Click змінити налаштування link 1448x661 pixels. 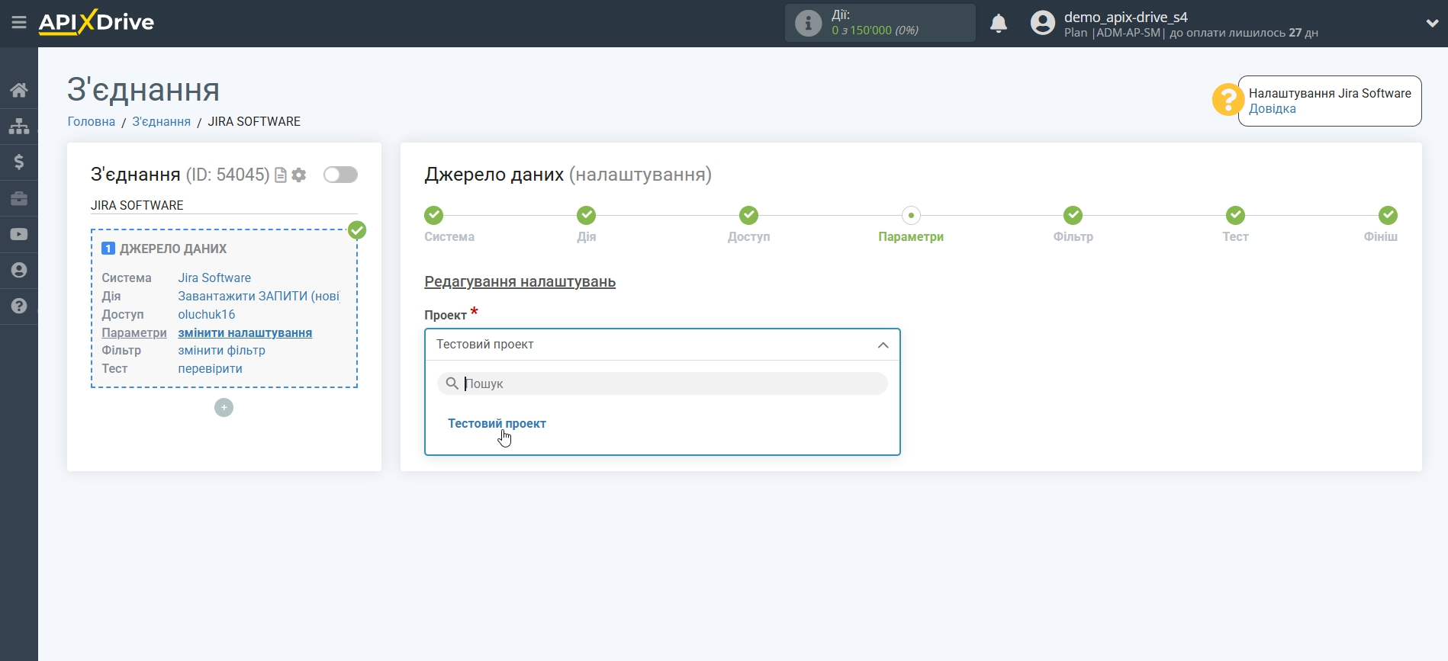click(245, 332)
